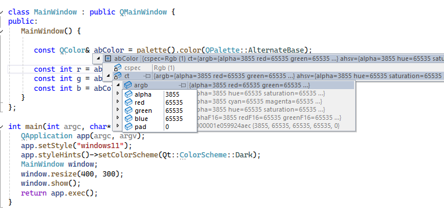Image resolution: width=444 pixels, height=221 pixels.
Task: Select the argb member name
Action: click(141, 85)
